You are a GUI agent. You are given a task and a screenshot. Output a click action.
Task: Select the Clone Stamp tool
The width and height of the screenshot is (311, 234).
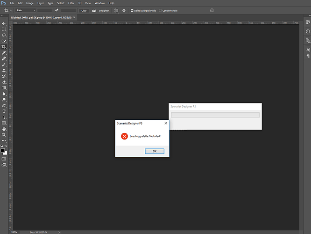coord(4,70)
